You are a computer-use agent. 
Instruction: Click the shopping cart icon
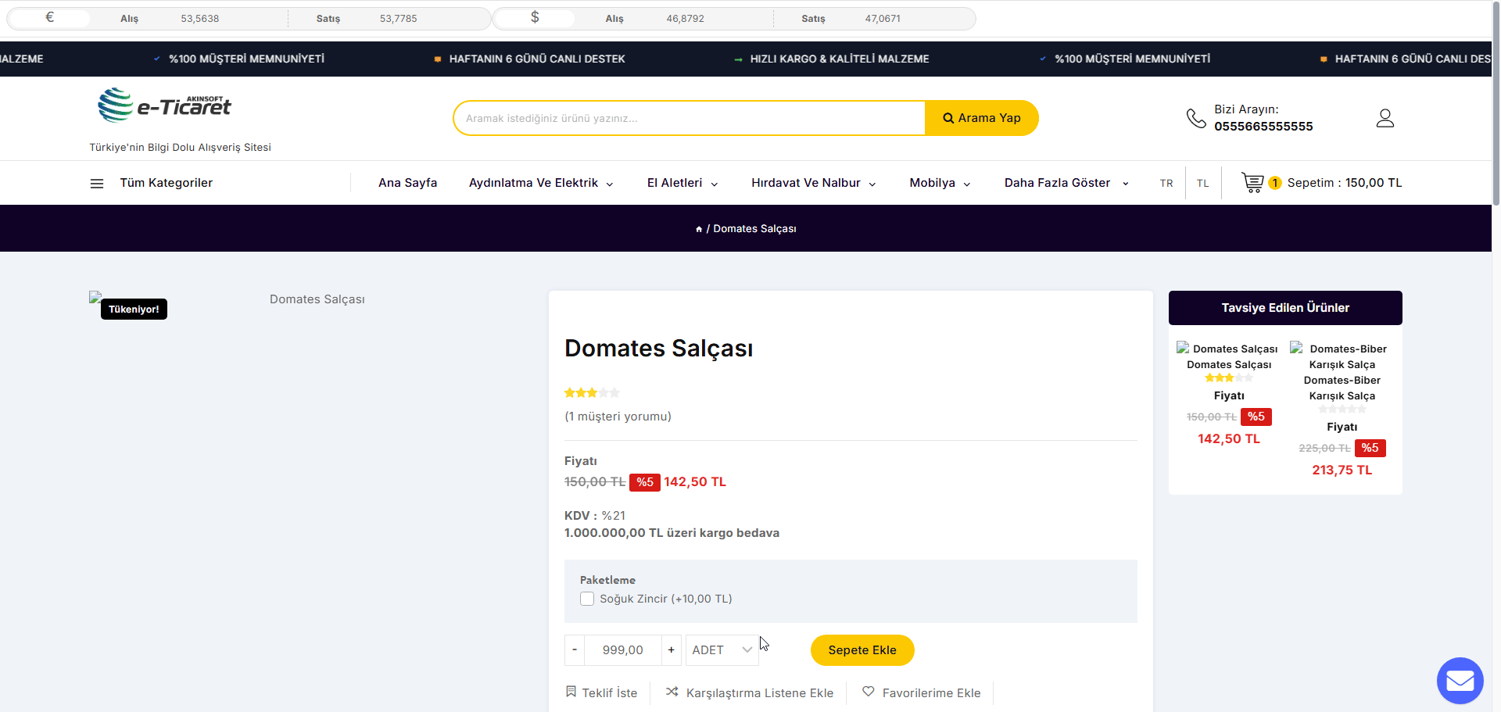click(1252, 183)
